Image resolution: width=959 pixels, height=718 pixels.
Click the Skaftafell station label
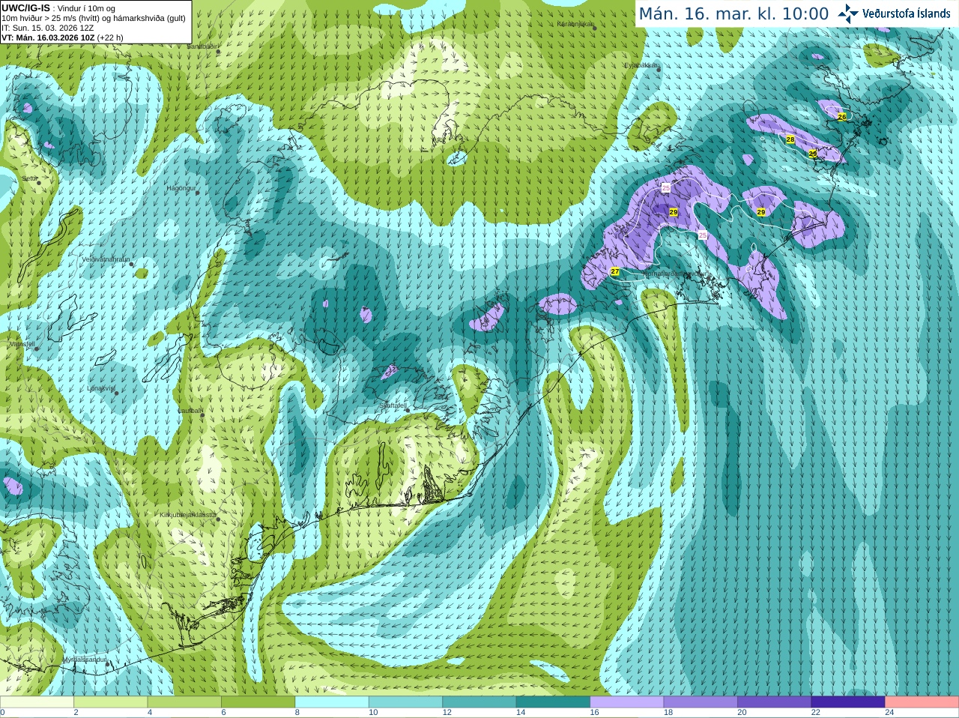tap(393, 405)
